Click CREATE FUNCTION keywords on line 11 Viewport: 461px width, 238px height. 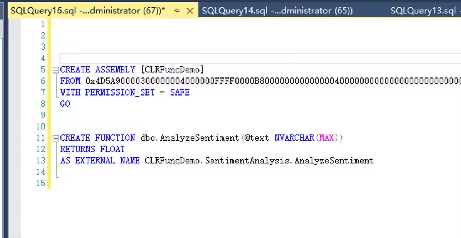click(x=97, y=138)
